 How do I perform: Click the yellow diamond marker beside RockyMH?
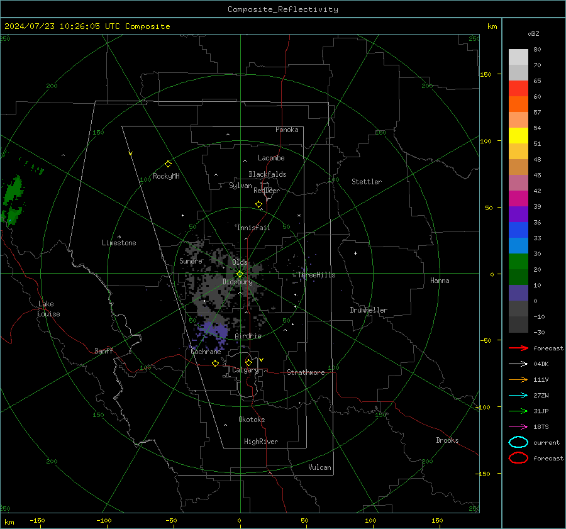pos(168,164)
